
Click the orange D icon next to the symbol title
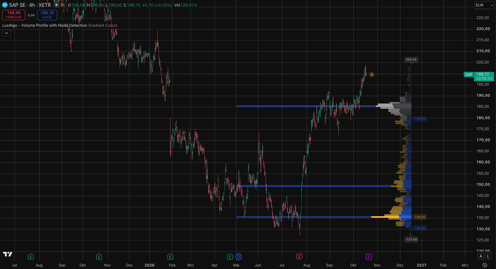(x=62, y=5)
